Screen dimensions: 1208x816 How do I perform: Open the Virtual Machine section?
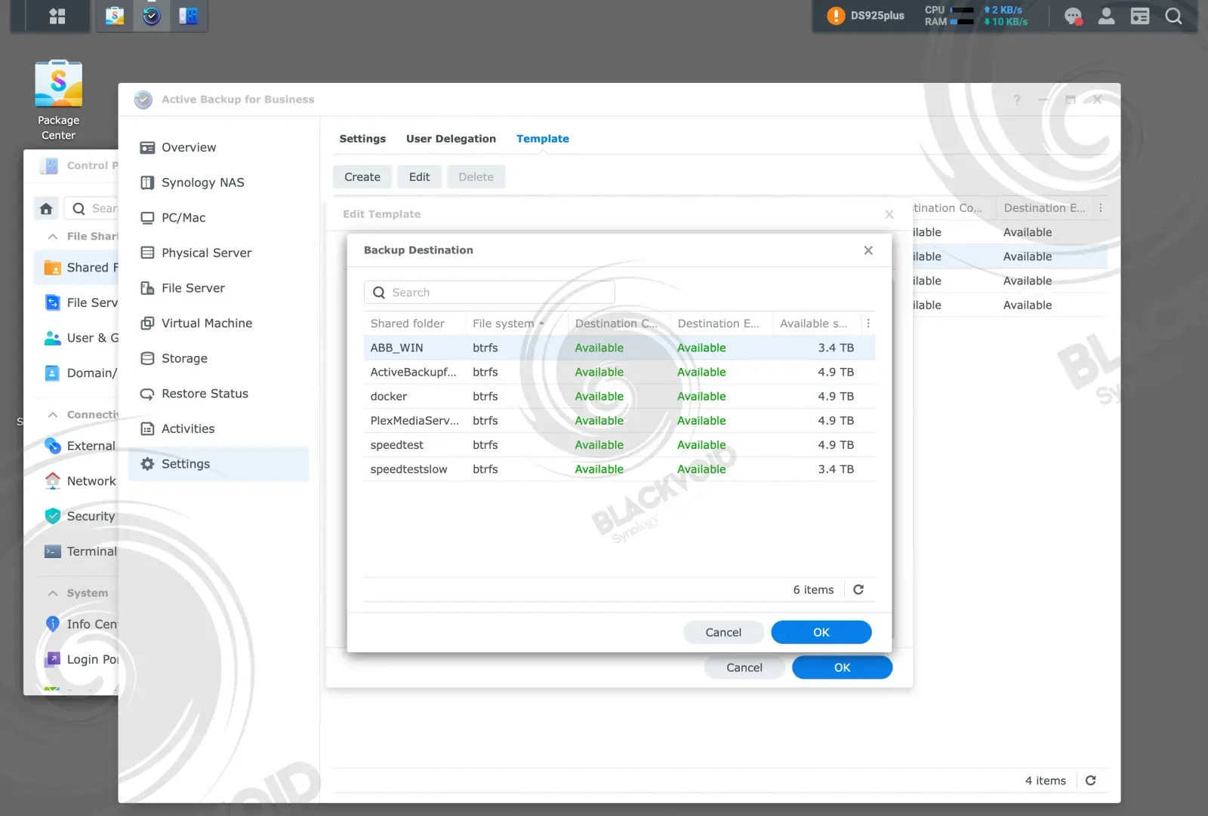point(219,323)
